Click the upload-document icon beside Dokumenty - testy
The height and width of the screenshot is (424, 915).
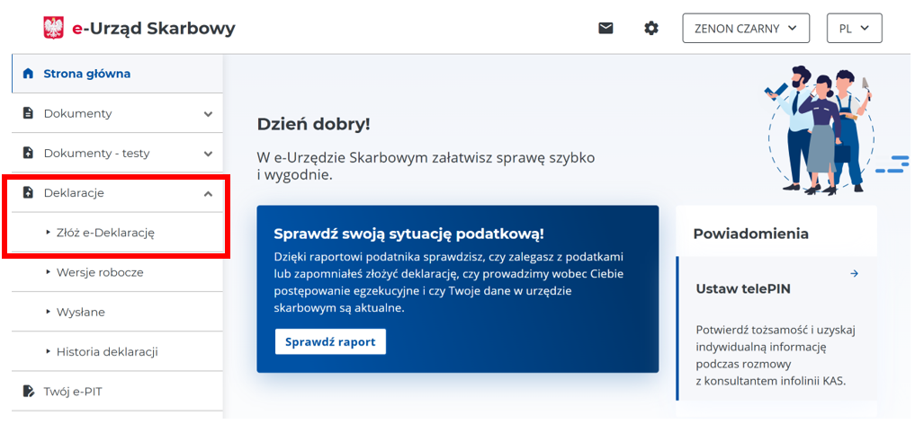27,154
